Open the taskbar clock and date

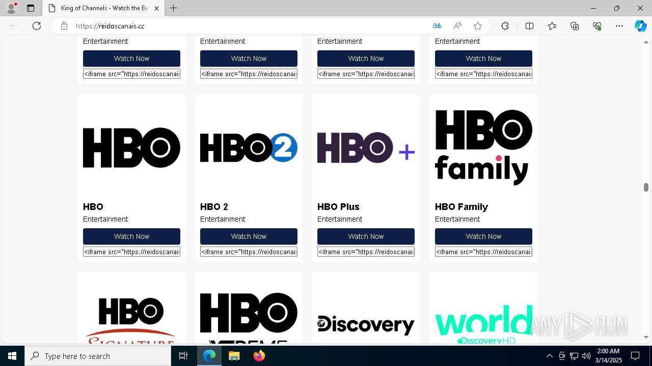608,356
